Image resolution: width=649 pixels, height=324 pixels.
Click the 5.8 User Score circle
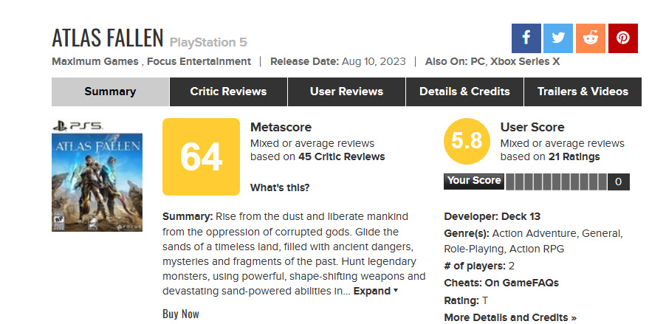(x=467, y=140)
